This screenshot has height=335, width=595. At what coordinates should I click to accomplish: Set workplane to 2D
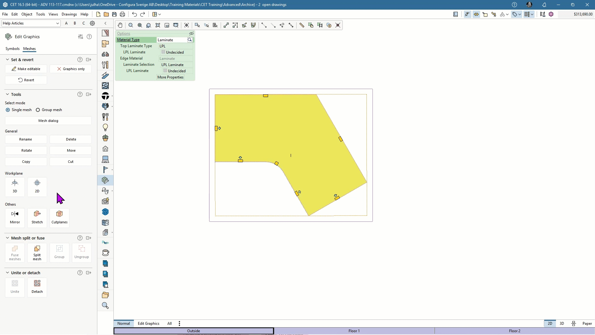[37, 186]
